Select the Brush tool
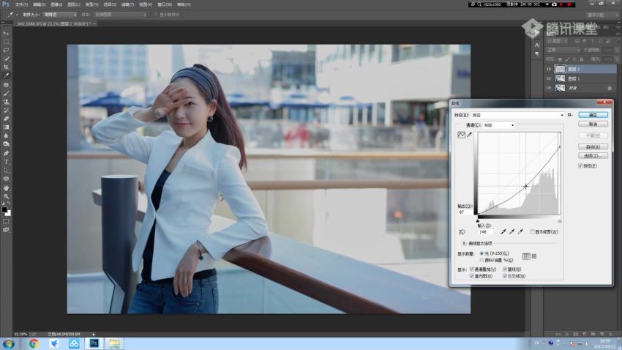This screenshot has height=350, width=622. [x=6, y=93]
